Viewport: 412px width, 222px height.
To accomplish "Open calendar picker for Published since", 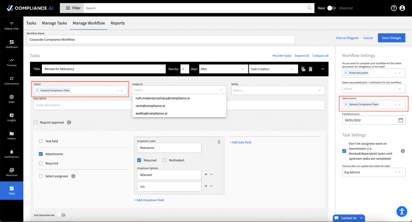I will [x=401, y=120].
